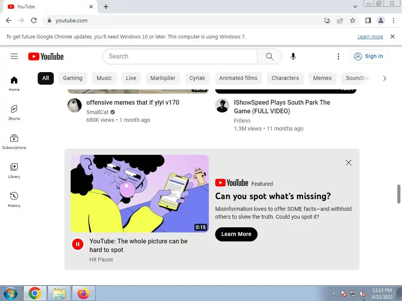The width and height of the screenshot is (402, 301).
Task: Click the search magnifier button
Action: 269,56
